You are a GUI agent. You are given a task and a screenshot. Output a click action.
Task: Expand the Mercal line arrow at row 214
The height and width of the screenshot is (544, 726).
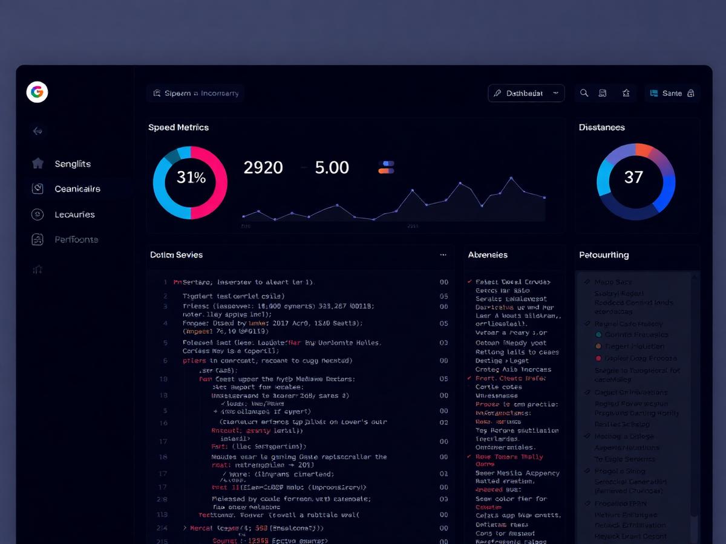[185, 528]
